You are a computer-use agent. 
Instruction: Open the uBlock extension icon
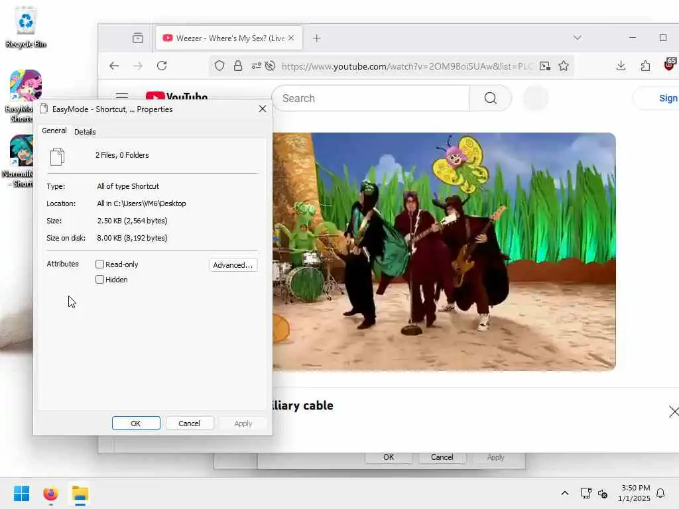tap(670, 65)
